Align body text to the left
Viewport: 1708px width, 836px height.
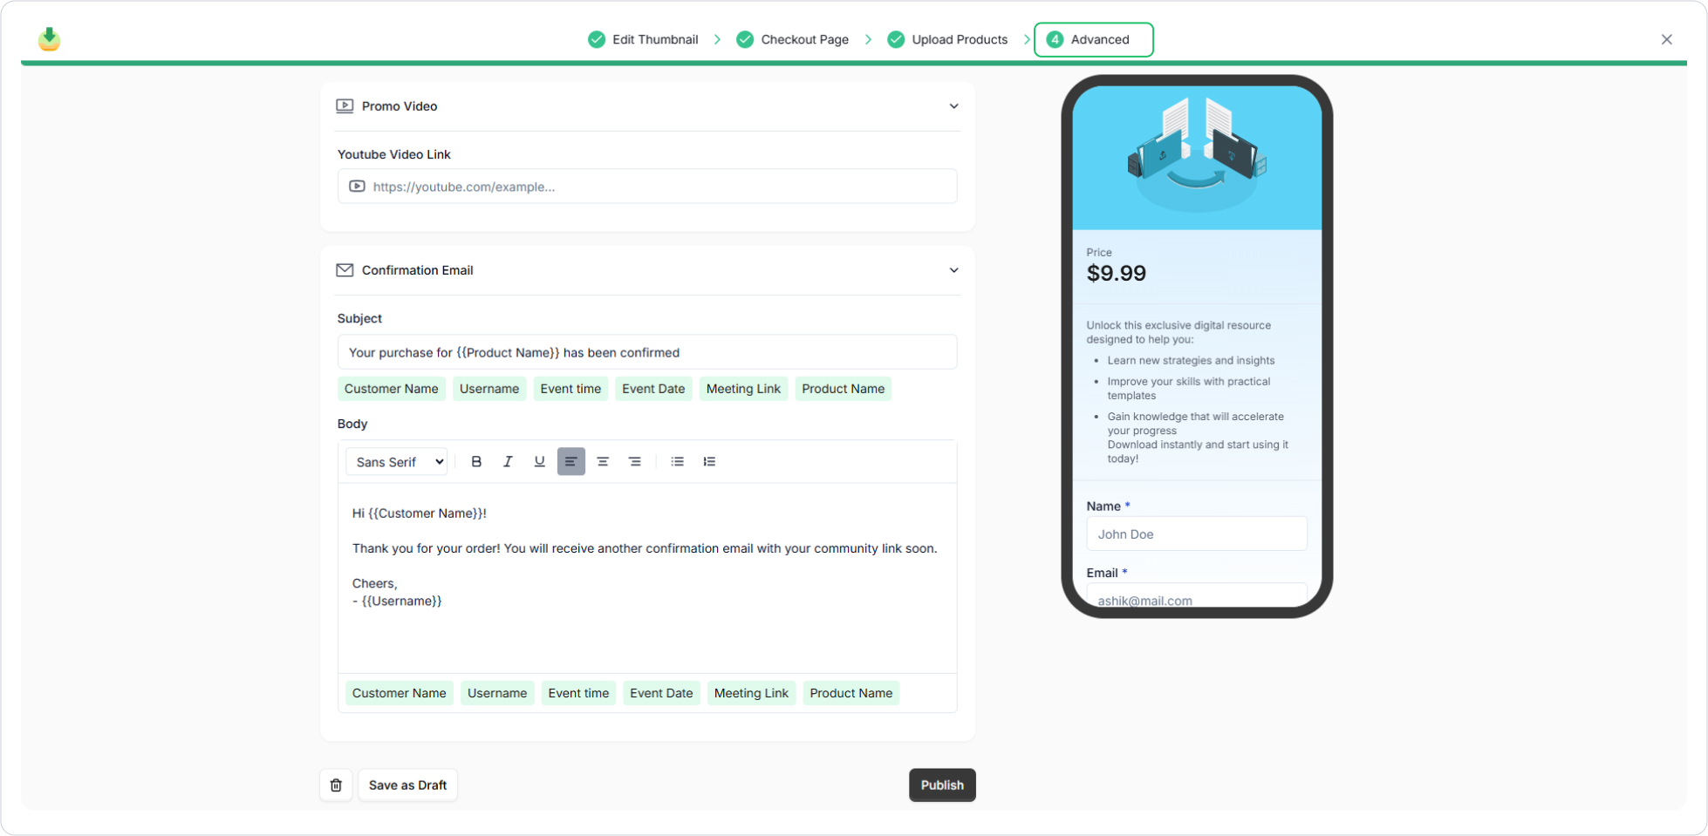(x=570, y=462)
